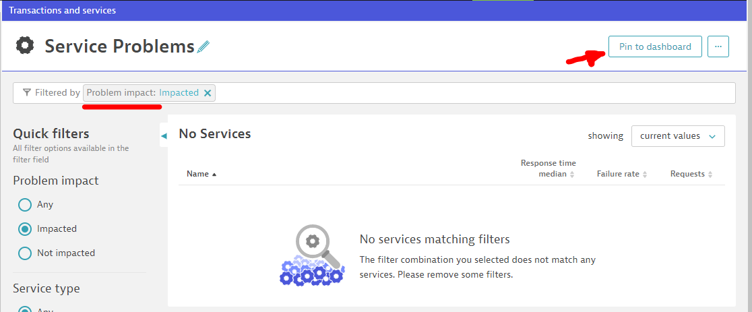
Task: Open the current values dropdown
Action: point(678,136)
